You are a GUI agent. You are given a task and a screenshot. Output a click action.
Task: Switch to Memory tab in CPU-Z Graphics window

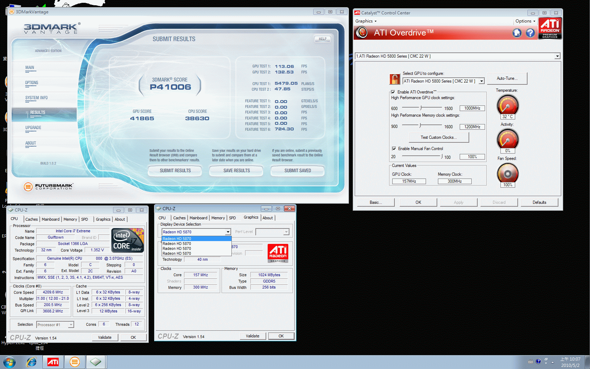pyautogui.click(x=218, y=218)
